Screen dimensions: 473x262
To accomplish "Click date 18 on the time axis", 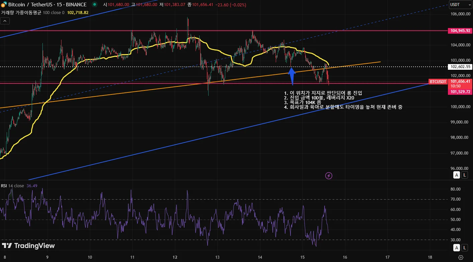I will click(x=430, y=257).
